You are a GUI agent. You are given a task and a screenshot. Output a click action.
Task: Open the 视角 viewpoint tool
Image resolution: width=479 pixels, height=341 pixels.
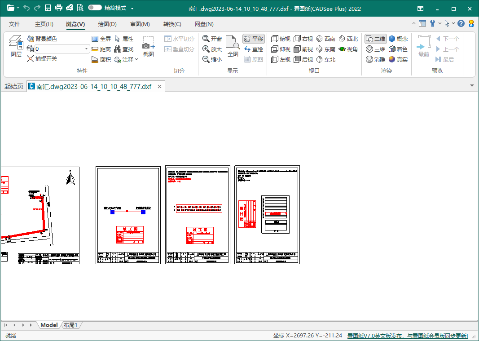348,49
